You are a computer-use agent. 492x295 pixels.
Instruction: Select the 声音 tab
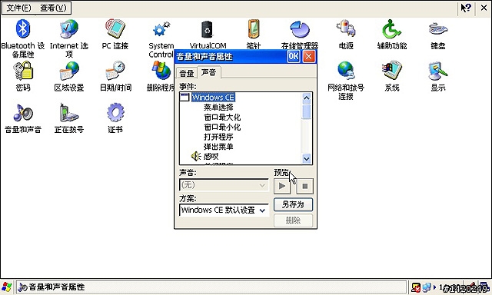point(208,72)
